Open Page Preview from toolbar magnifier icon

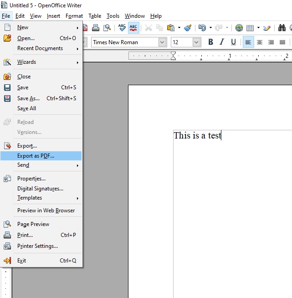click(x=107, y=28)
